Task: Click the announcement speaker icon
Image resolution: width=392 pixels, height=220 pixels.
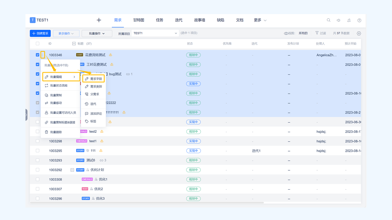Action: (x=338, y=20)
